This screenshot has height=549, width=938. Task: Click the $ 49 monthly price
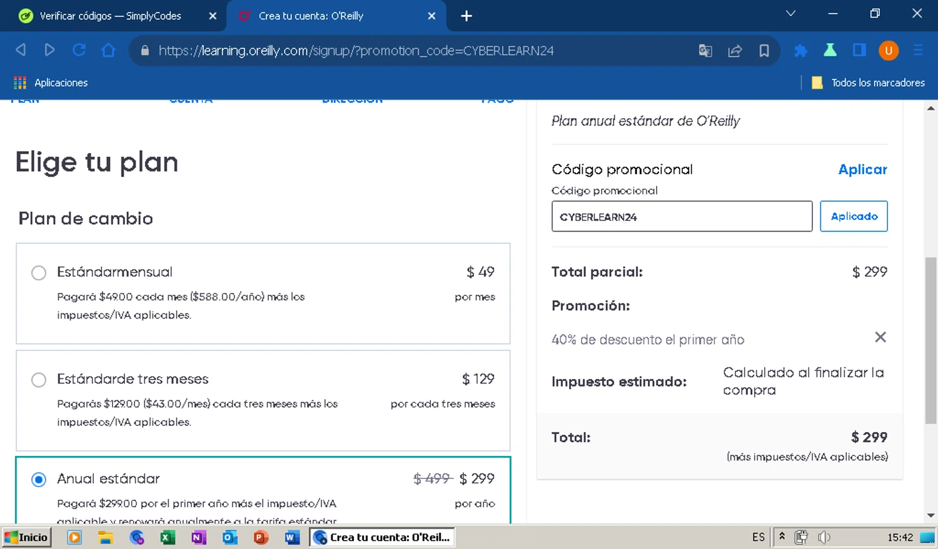click(x=480, y=272)
